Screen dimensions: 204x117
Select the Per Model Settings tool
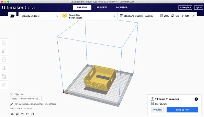4,76
